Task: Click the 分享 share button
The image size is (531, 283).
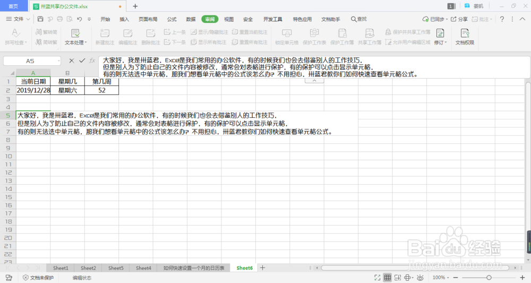Action: (459, 19)
